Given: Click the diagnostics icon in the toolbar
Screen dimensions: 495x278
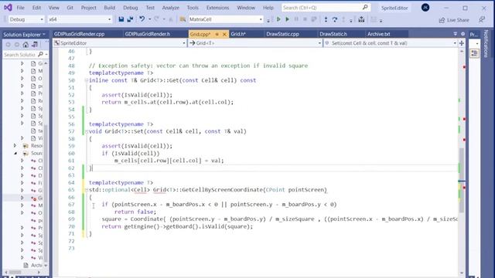Looking at the screenshot, I should pyautogui.click(x=361, y=19).
